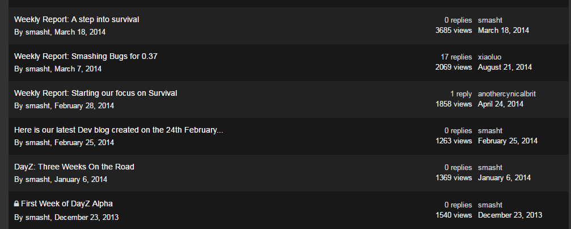571x229 pixels.
Task: Open the latest Dev blog 24th February topic
Action: click(x=119, y=130)
